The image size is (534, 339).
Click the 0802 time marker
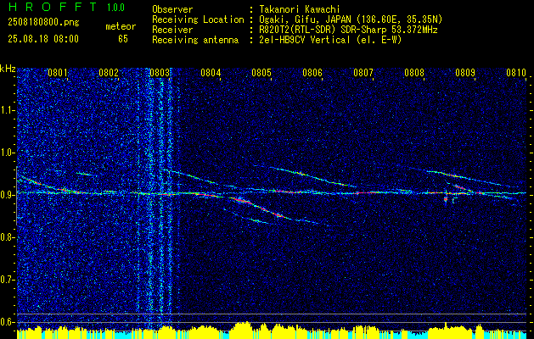(x=109, y=73)
